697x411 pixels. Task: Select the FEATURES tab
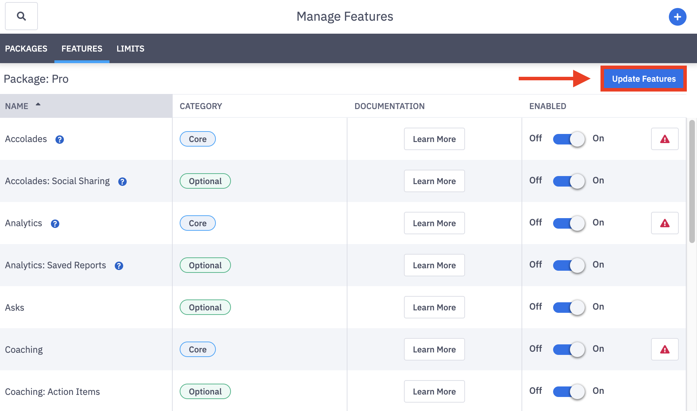click(82, 49)
